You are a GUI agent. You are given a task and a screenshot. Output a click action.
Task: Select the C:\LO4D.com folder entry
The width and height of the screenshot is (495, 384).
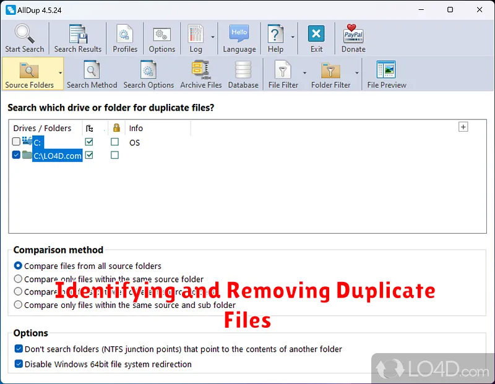(x=57, y=156)
